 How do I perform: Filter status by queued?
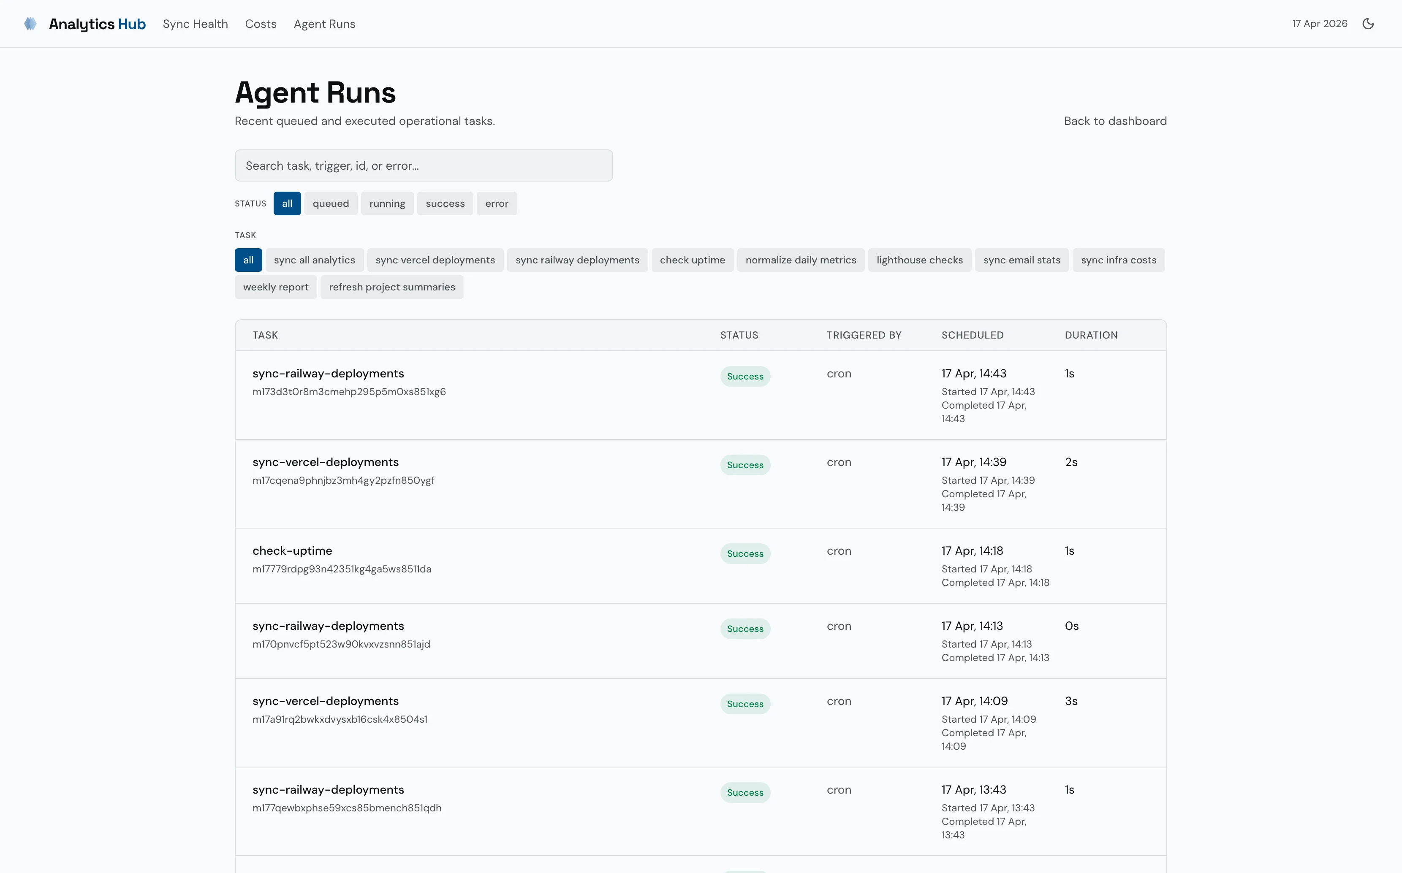click(331, 203)
